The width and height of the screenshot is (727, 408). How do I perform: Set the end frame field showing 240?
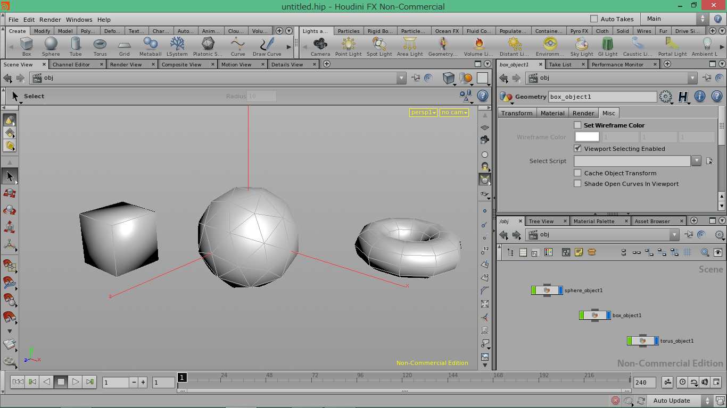[x=645, y=382]
